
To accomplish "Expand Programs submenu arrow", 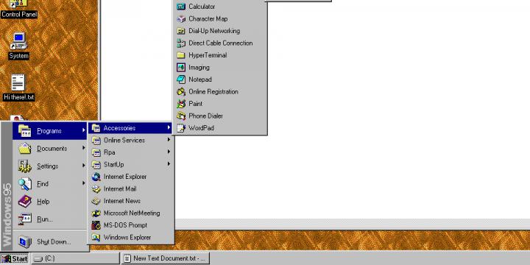I will coord(83,130).
